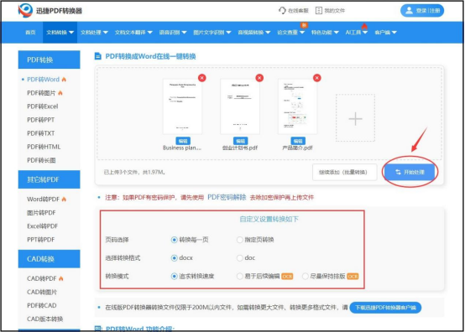Click the plus icon to add file

(355, 119)
